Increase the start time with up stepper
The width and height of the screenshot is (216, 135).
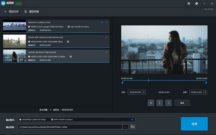pyautogui.click(x=144, y=91)
